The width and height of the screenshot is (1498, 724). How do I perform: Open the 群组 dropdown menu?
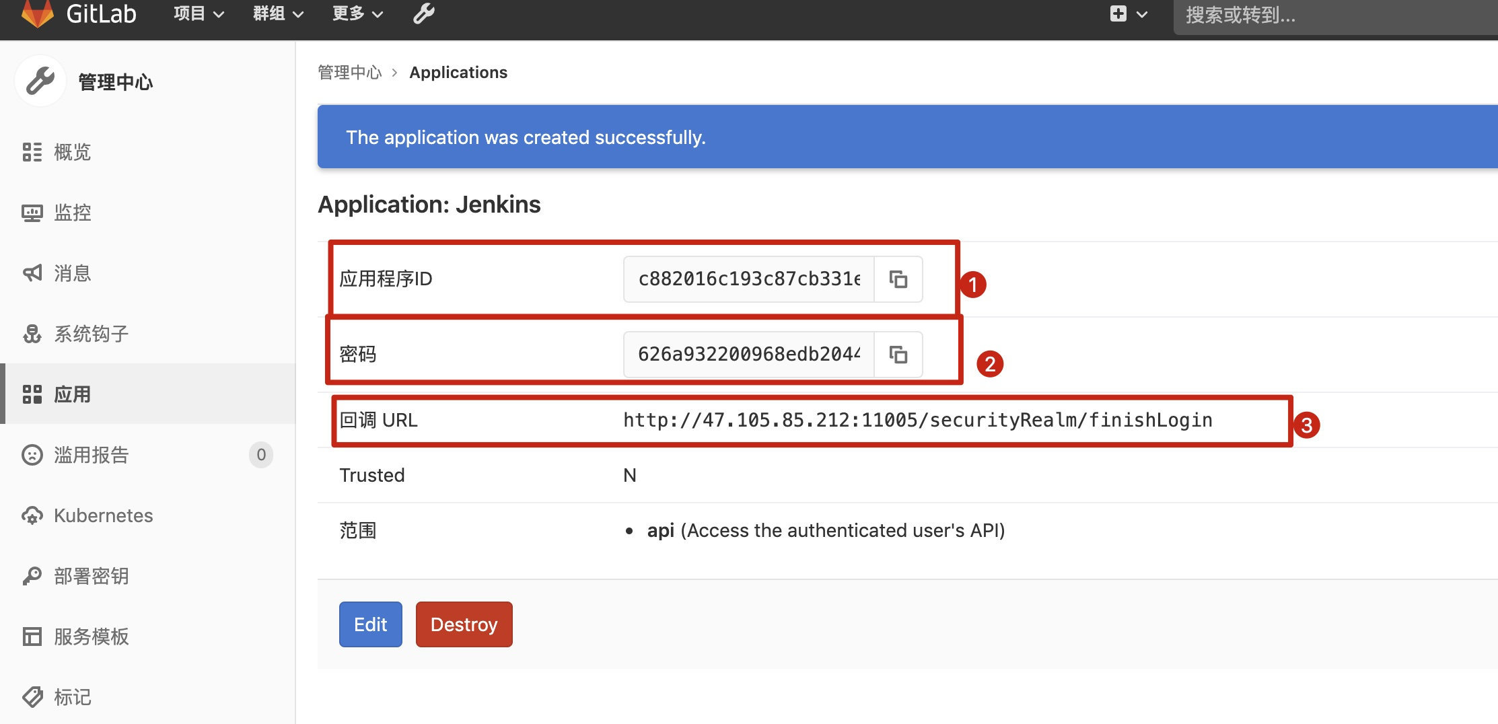pyautogui.click(x=278, y=13)
